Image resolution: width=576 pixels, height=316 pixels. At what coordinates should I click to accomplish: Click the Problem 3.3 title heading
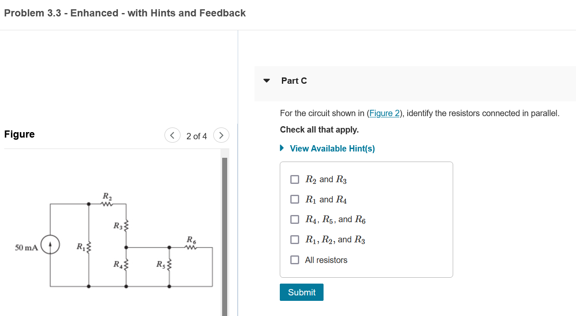(x=125, y=13)
